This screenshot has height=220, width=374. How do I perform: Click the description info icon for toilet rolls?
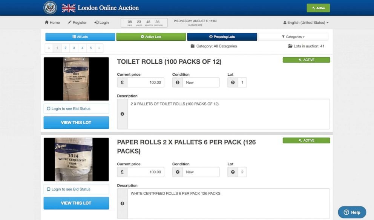coord(123,114)
